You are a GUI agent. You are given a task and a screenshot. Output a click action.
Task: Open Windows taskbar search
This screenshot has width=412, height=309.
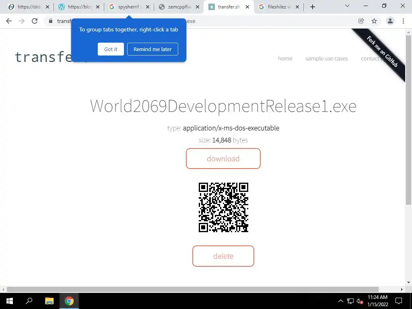(29, 301)
